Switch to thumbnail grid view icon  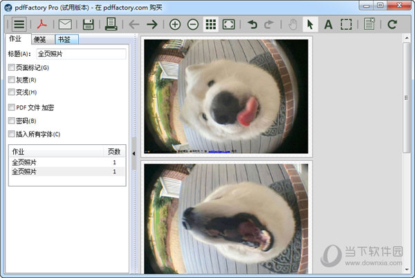click(211, 24)
